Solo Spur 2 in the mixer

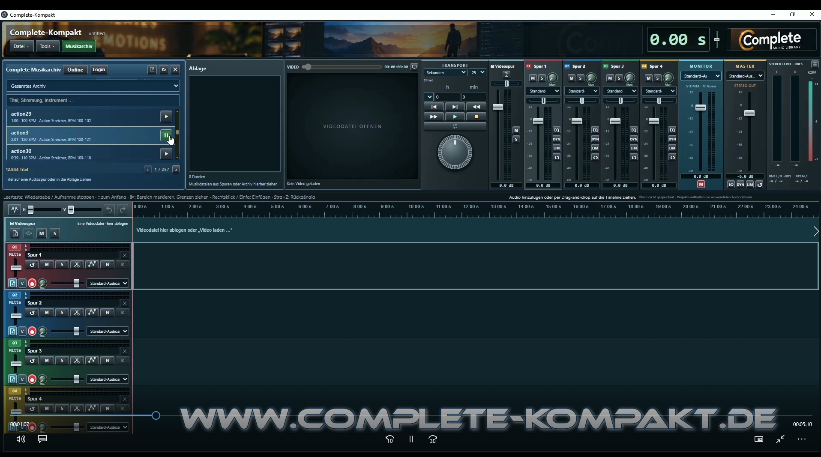coord(580,78)
